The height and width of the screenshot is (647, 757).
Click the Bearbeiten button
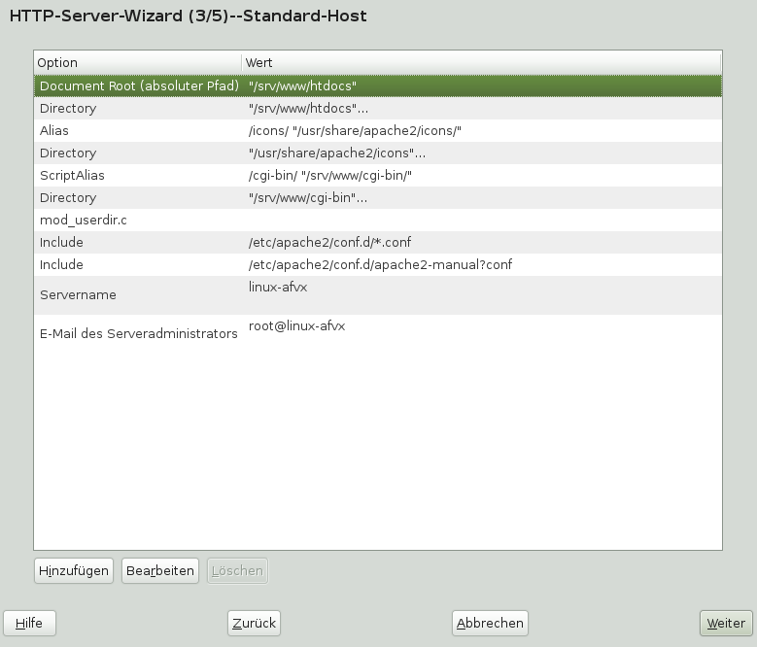point(159,571)
